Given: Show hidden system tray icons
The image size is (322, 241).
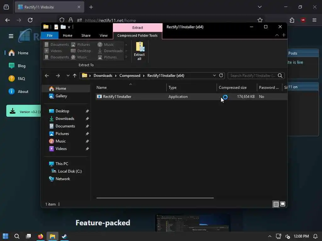Looking at the screenshot, I should [x=270, y=236].
